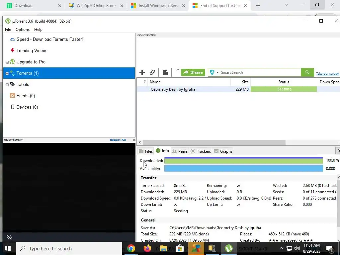Screen dimensions: 340x255
Task: Click the Type here to search box
Action: click(69, 248)
